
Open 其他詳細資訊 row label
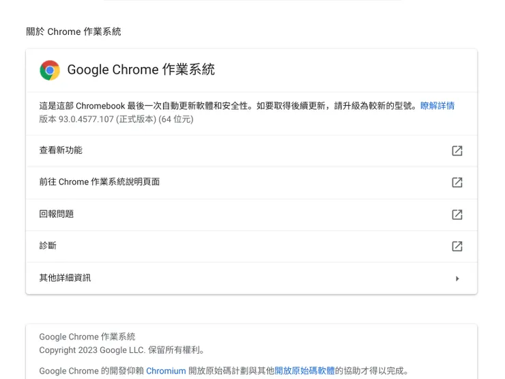[x=65, y=278]
